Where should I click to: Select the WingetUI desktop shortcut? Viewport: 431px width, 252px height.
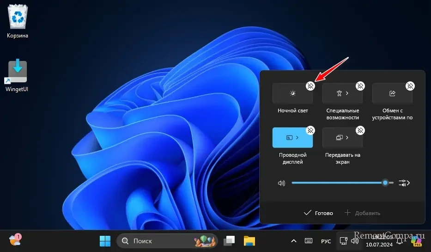pos(17,74)
